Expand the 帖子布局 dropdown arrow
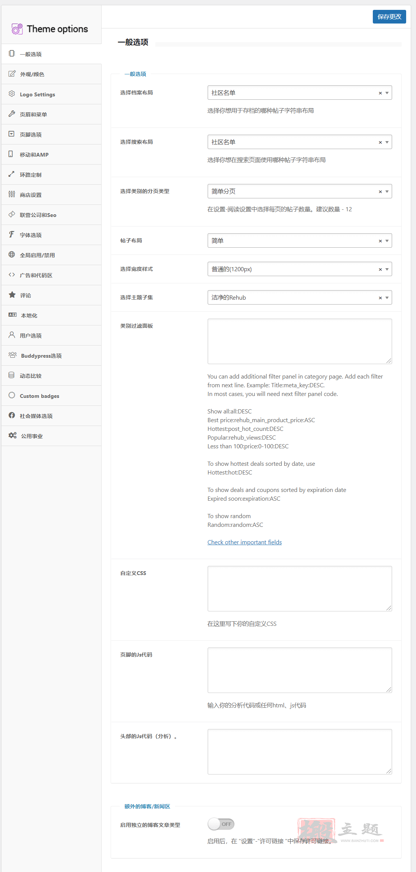The height and width of the screenshot is (872, 416). [387, 241]
